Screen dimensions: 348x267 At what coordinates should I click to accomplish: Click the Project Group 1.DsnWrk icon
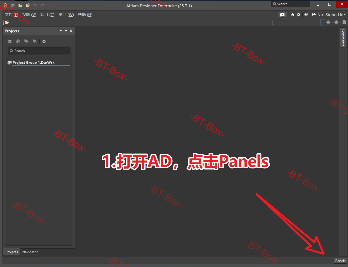point(10,63)
